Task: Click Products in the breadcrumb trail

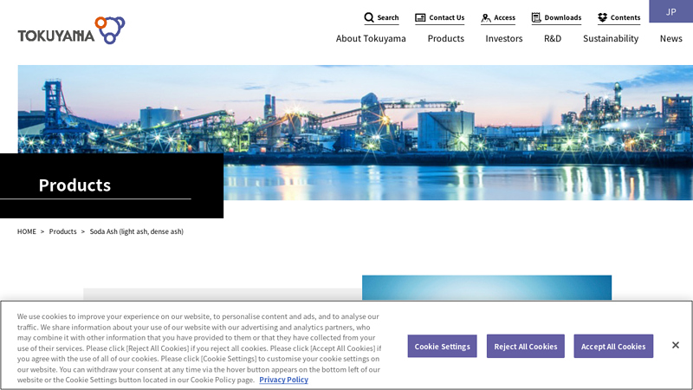Action: tap(62, 231)
